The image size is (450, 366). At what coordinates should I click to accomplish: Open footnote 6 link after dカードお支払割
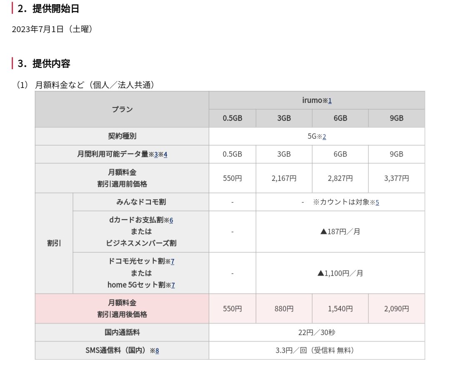point(171,221)
